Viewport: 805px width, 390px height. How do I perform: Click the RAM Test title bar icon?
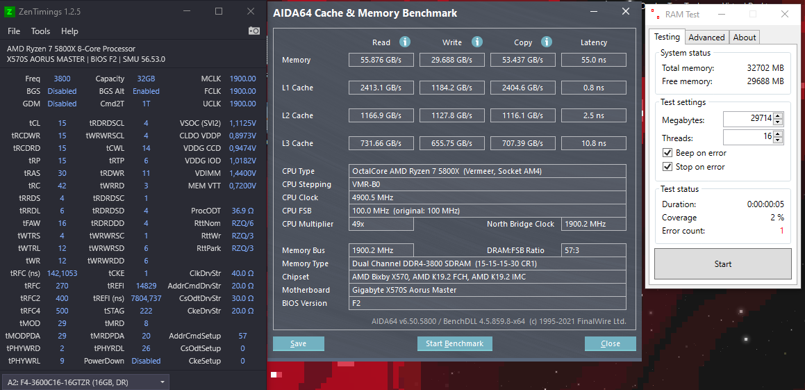pyautogui.click(x=656, y=14)
